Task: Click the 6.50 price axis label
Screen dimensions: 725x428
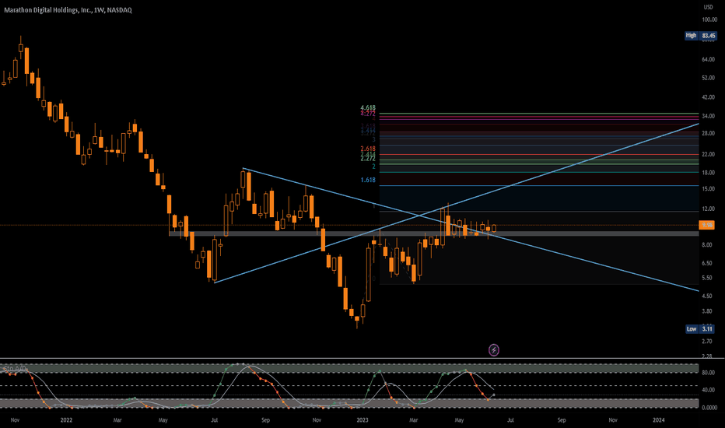Action: [707, 263]
